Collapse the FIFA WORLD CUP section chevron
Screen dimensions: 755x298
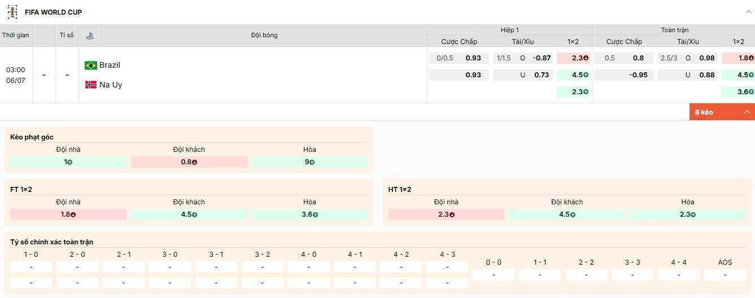click(x=748, y=12)
